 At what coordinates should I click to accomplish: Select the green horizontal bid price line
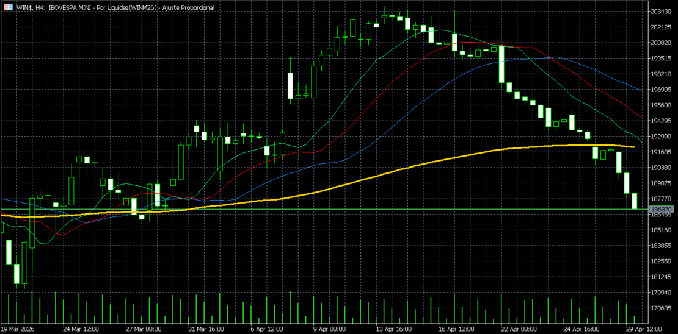[x=324, y=209]
